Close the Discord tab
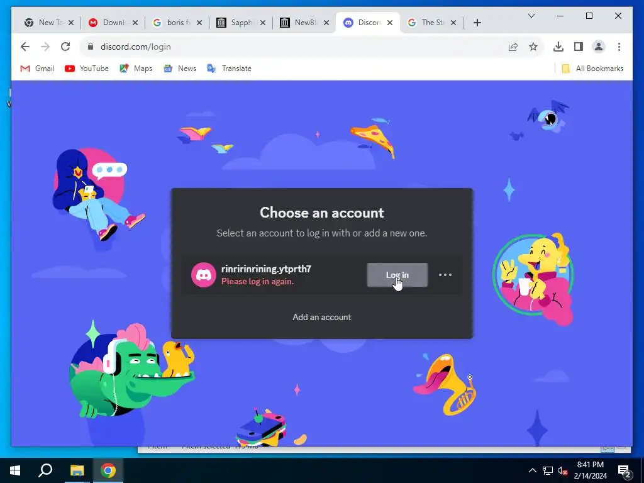The image size is (644, 483). tap(390, 23)
